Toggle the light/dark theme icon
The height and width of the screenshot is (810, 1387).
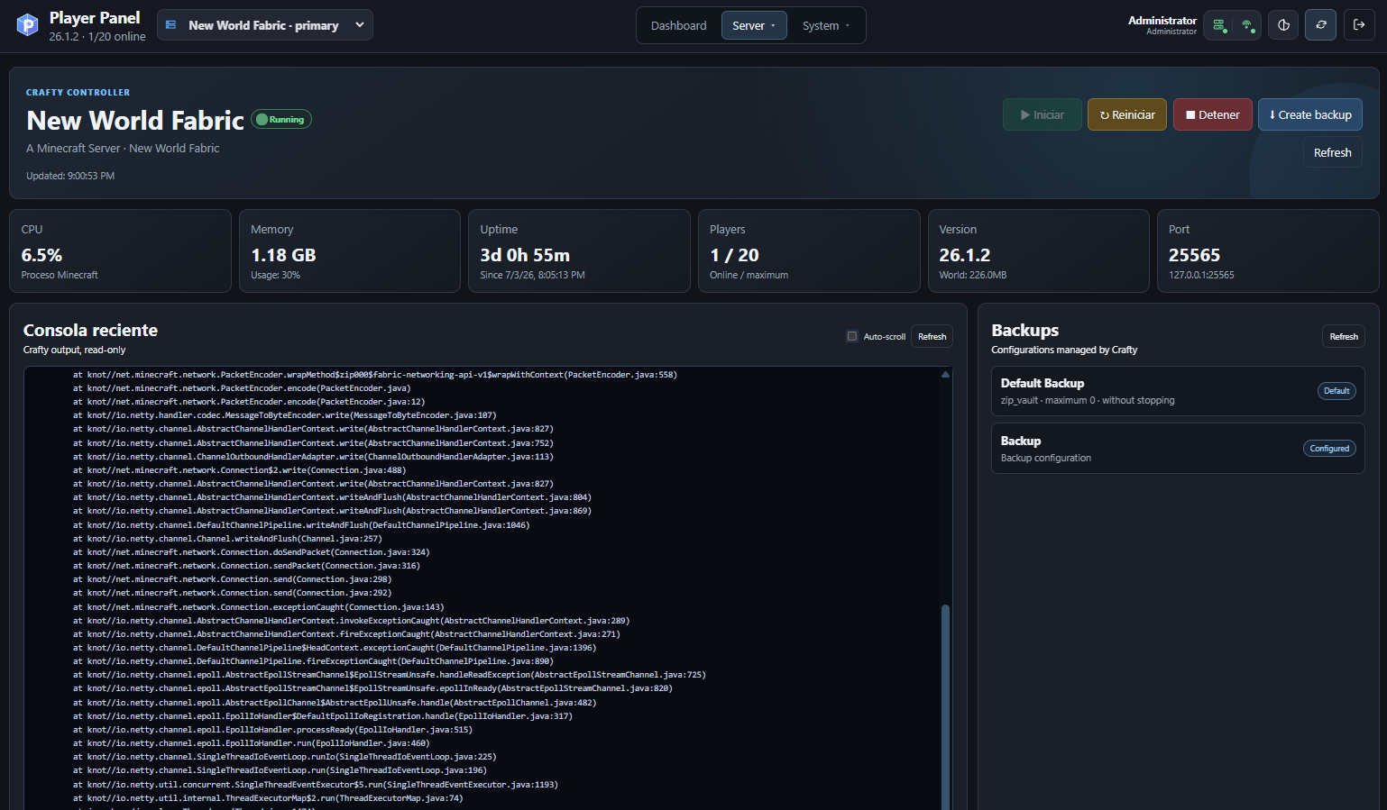(x=1283, y=25)
